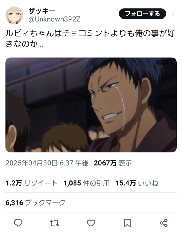Open the crying anime character image
This screenshot has height=235, width=182.
click(x=91, y=105)
